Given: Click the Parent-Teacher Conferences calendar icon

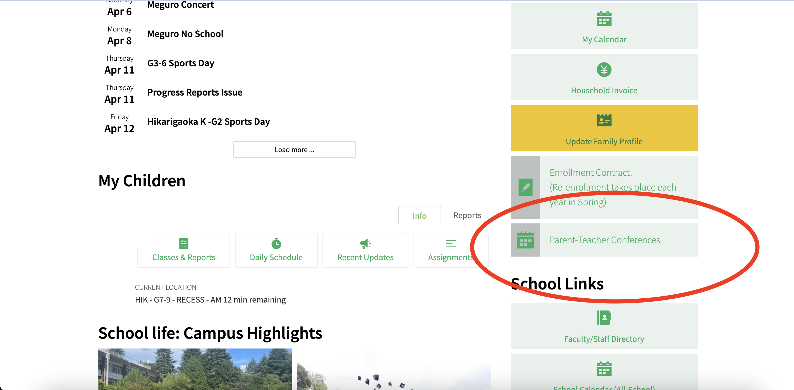Looking at the screenshot, I should (x=525, y=240).
